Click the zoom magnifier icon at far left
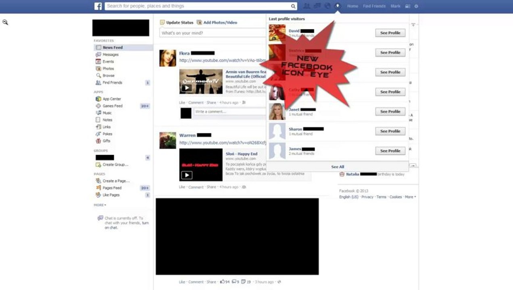Screen dimensions: 513x290 tap(5, 23)
